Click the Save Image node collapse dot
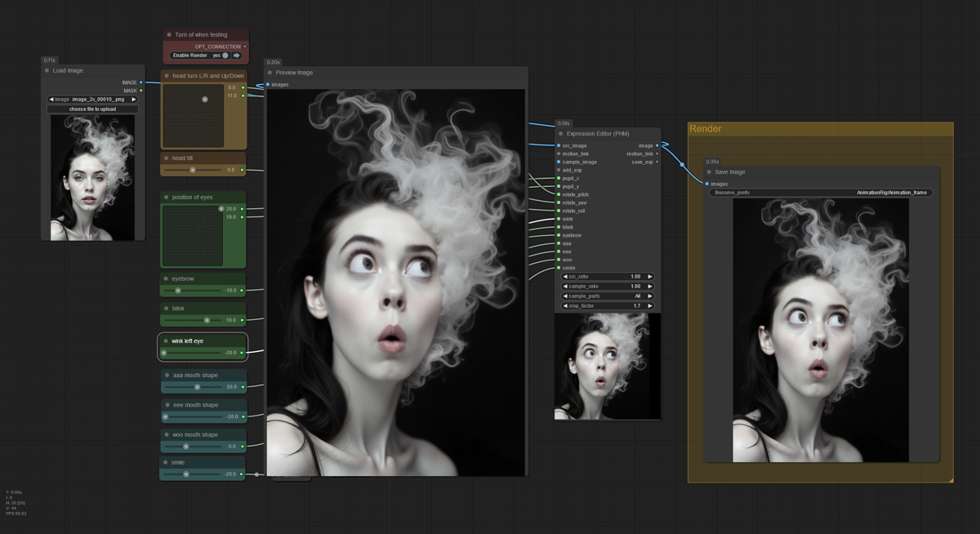Image resolution: width=980 pixels, height=534 pixels. coord(709,172)
